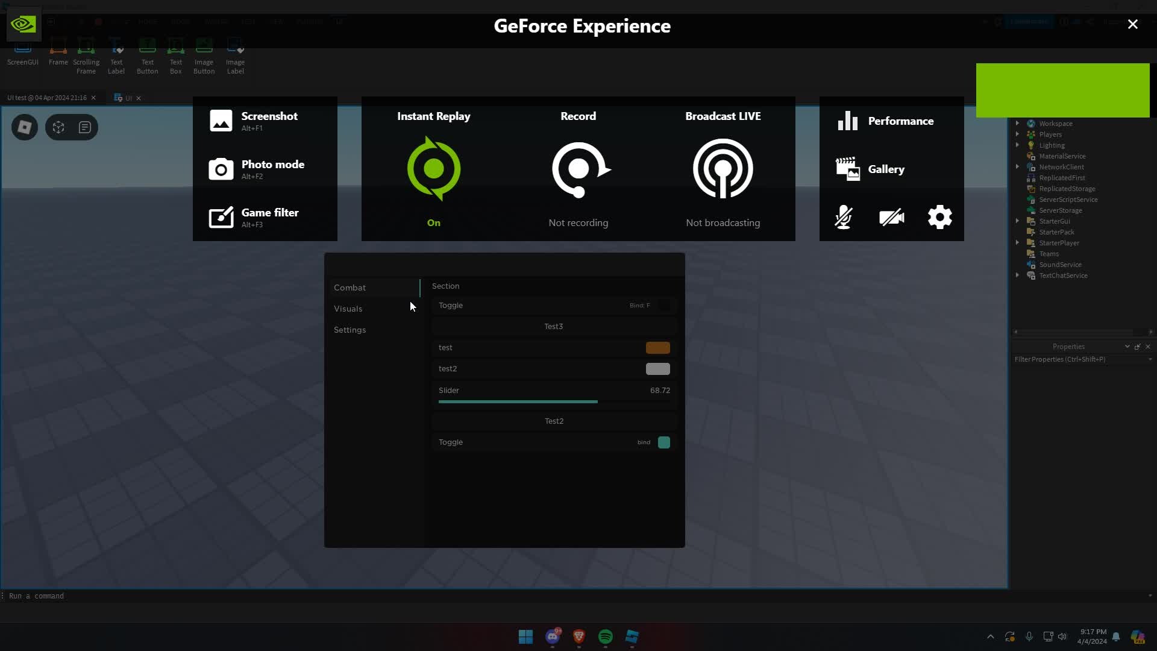Select the Scrolling Frame tool

[86, 54]
